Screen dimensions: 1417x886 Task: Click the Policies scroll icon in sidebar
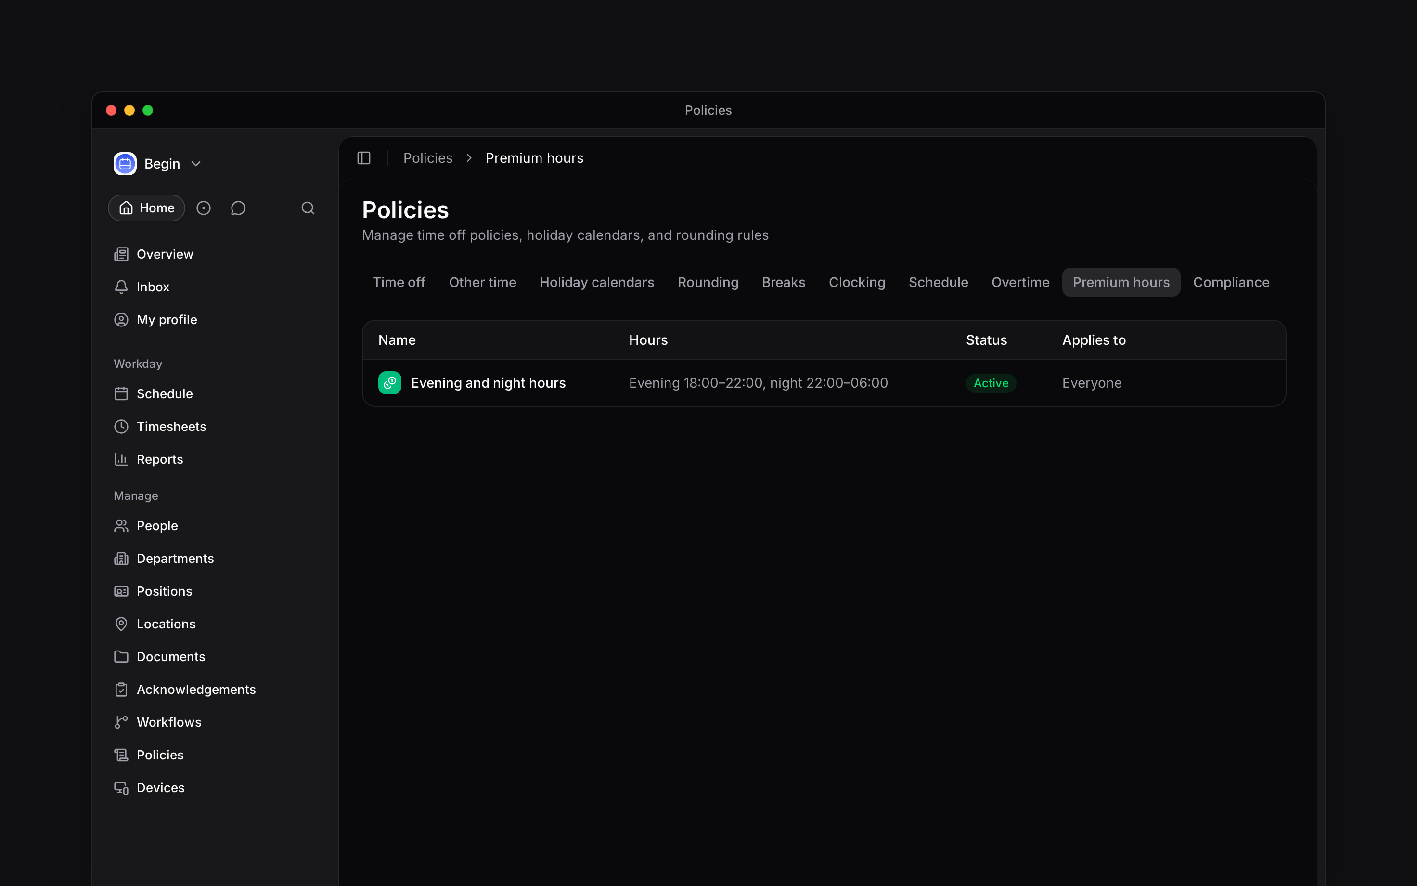click(x=121, y=756)
